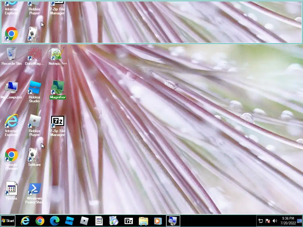Click the document-window icon left of the installer disc on taskbar
The height and width of the screenshot is (227, 303).
(99, 221)
